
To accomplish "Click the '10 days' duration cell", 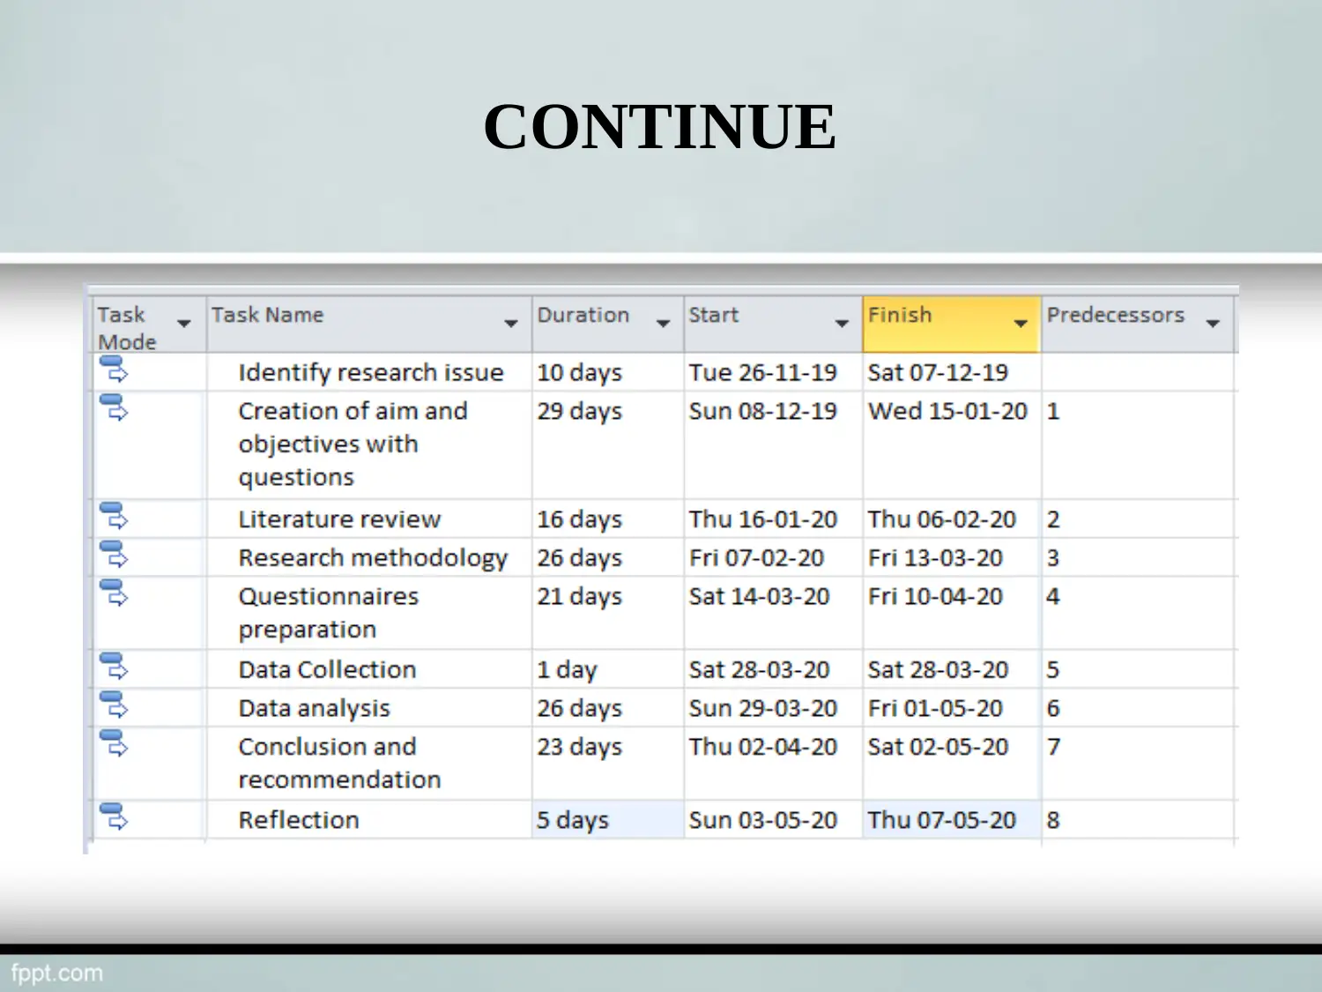I will pyautogui.click(x=608, y=373).
